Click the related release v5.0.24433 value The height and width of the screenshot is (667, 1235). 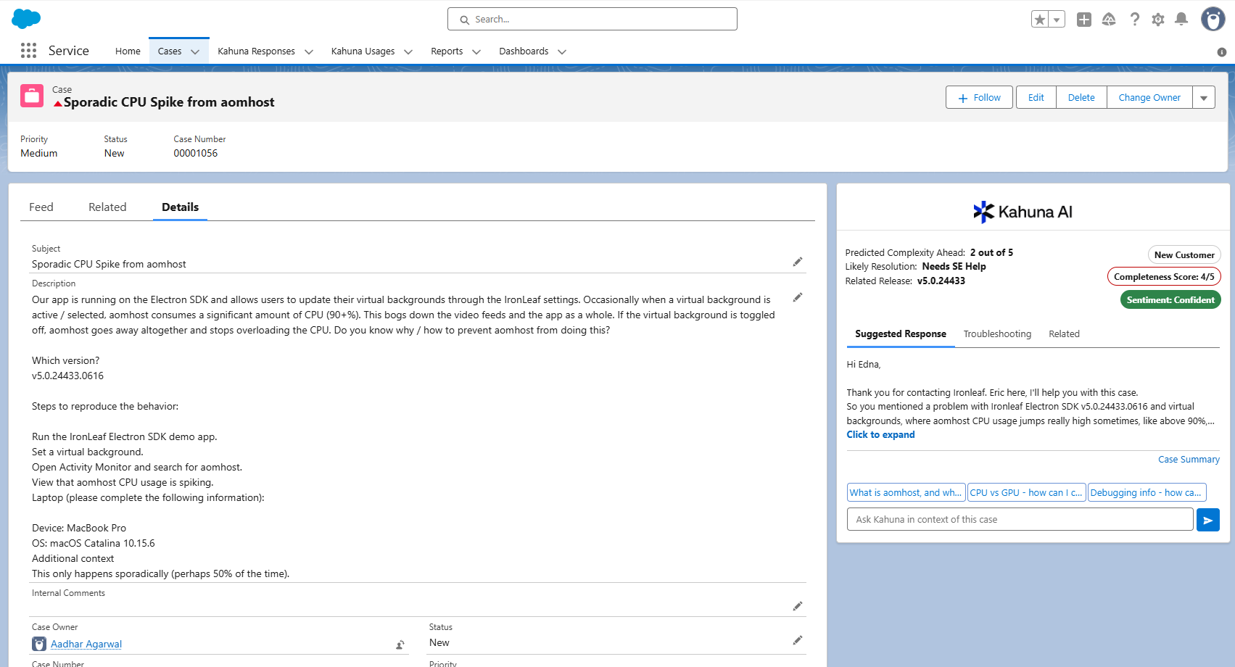point(941,281)
